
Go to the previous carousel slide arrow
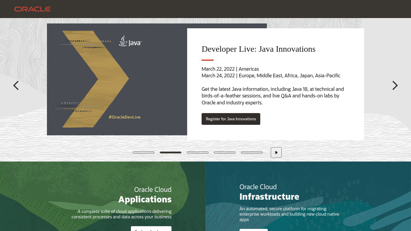16,85
